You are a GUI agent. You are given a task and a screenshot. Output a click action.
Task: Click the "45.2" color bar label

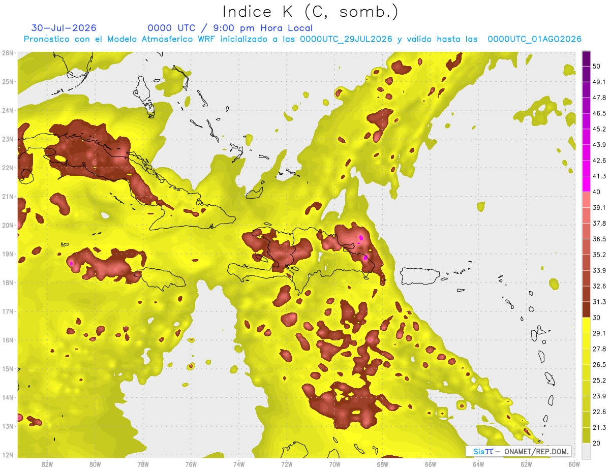pyautogui.click(x=599, y=129)
